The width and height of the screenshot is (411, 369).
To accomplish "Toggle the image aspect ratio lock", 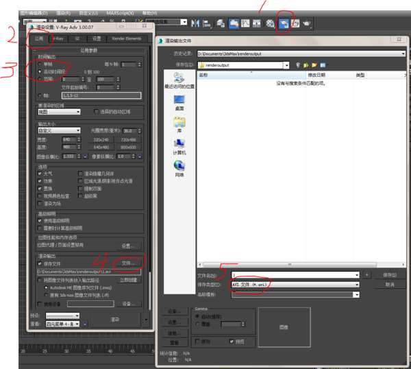I will coord(85,156).
